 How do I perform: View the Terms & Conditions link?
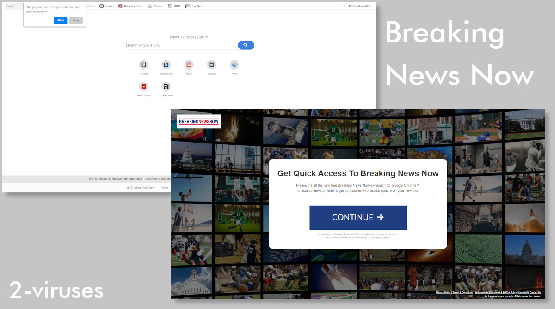[x=463, y=292]
